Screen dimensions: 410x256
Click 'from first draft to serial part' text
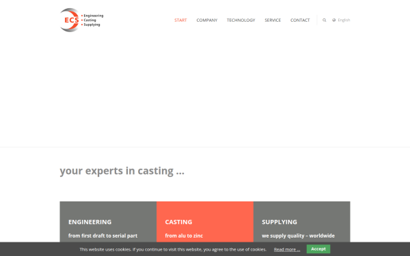(102, 236)
